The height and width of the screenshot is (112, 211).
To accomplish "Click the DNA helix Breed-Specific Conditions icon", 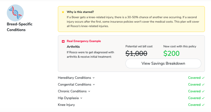I will click(15, 13).
